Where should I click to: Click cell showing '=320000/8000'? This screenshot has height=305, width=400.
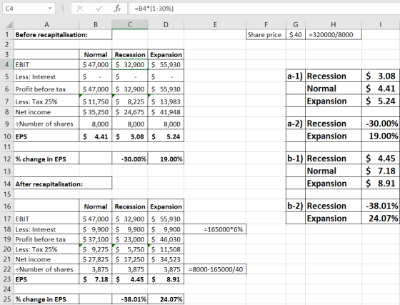pyautogui.click(x=334, y=35)
